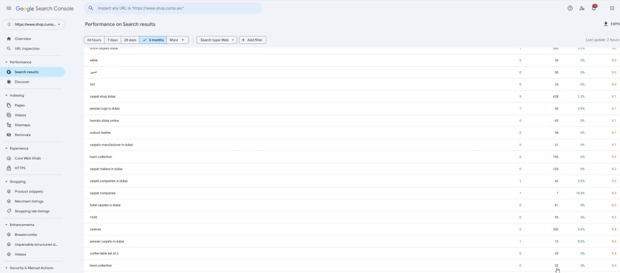Click the Pages icon under Indexing
The image size is (620, 273).
click(x=9, y=105)
